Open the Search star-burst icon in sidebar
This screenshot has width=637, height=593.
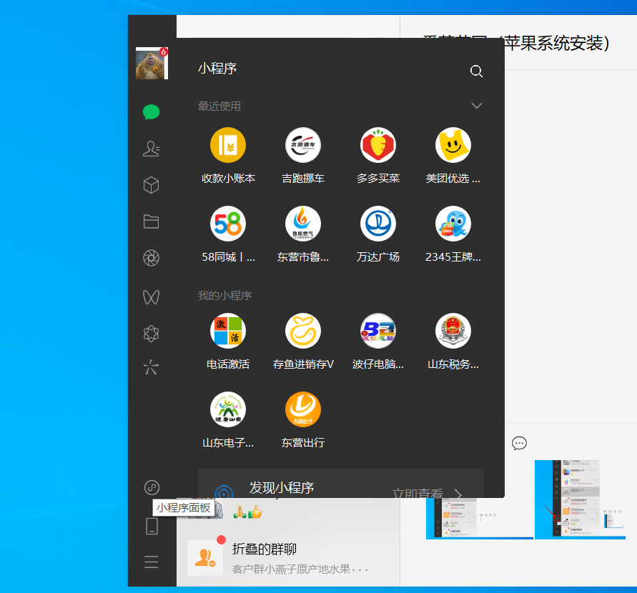pos(151,367)
